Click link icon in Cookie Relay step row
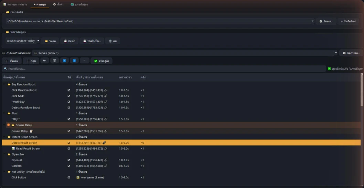The image size is (364, 188). click(x=106, y=131)
